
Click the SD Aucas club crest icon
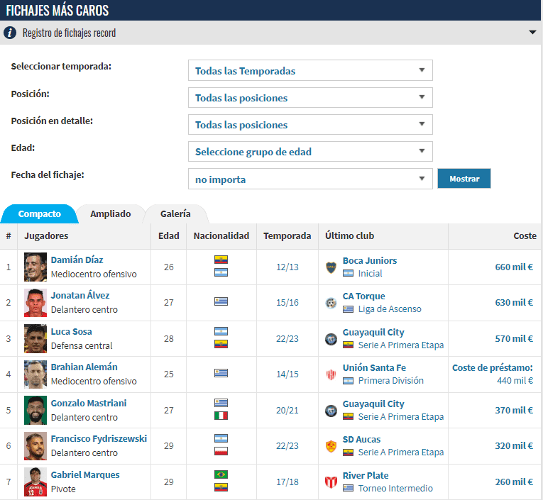(x=331, y=446)
